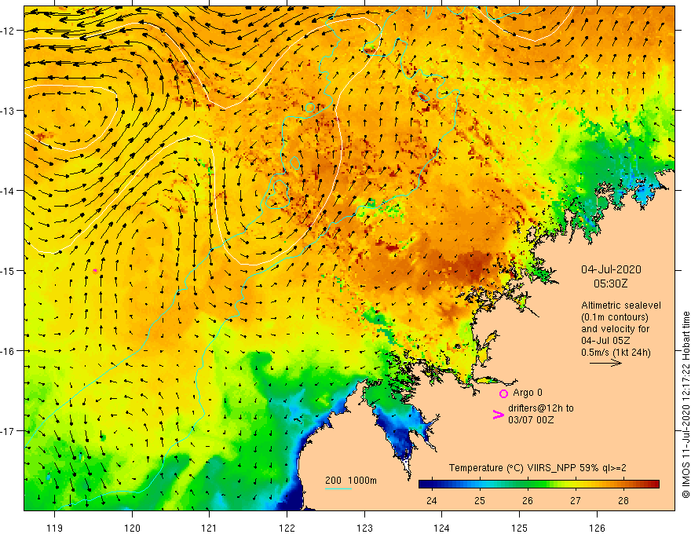
Task: Click the magenta drifter arrowhead symbol in the legend
Action: point(498,415)
